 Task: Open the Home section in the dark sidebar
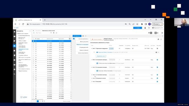tap(14, 32)
